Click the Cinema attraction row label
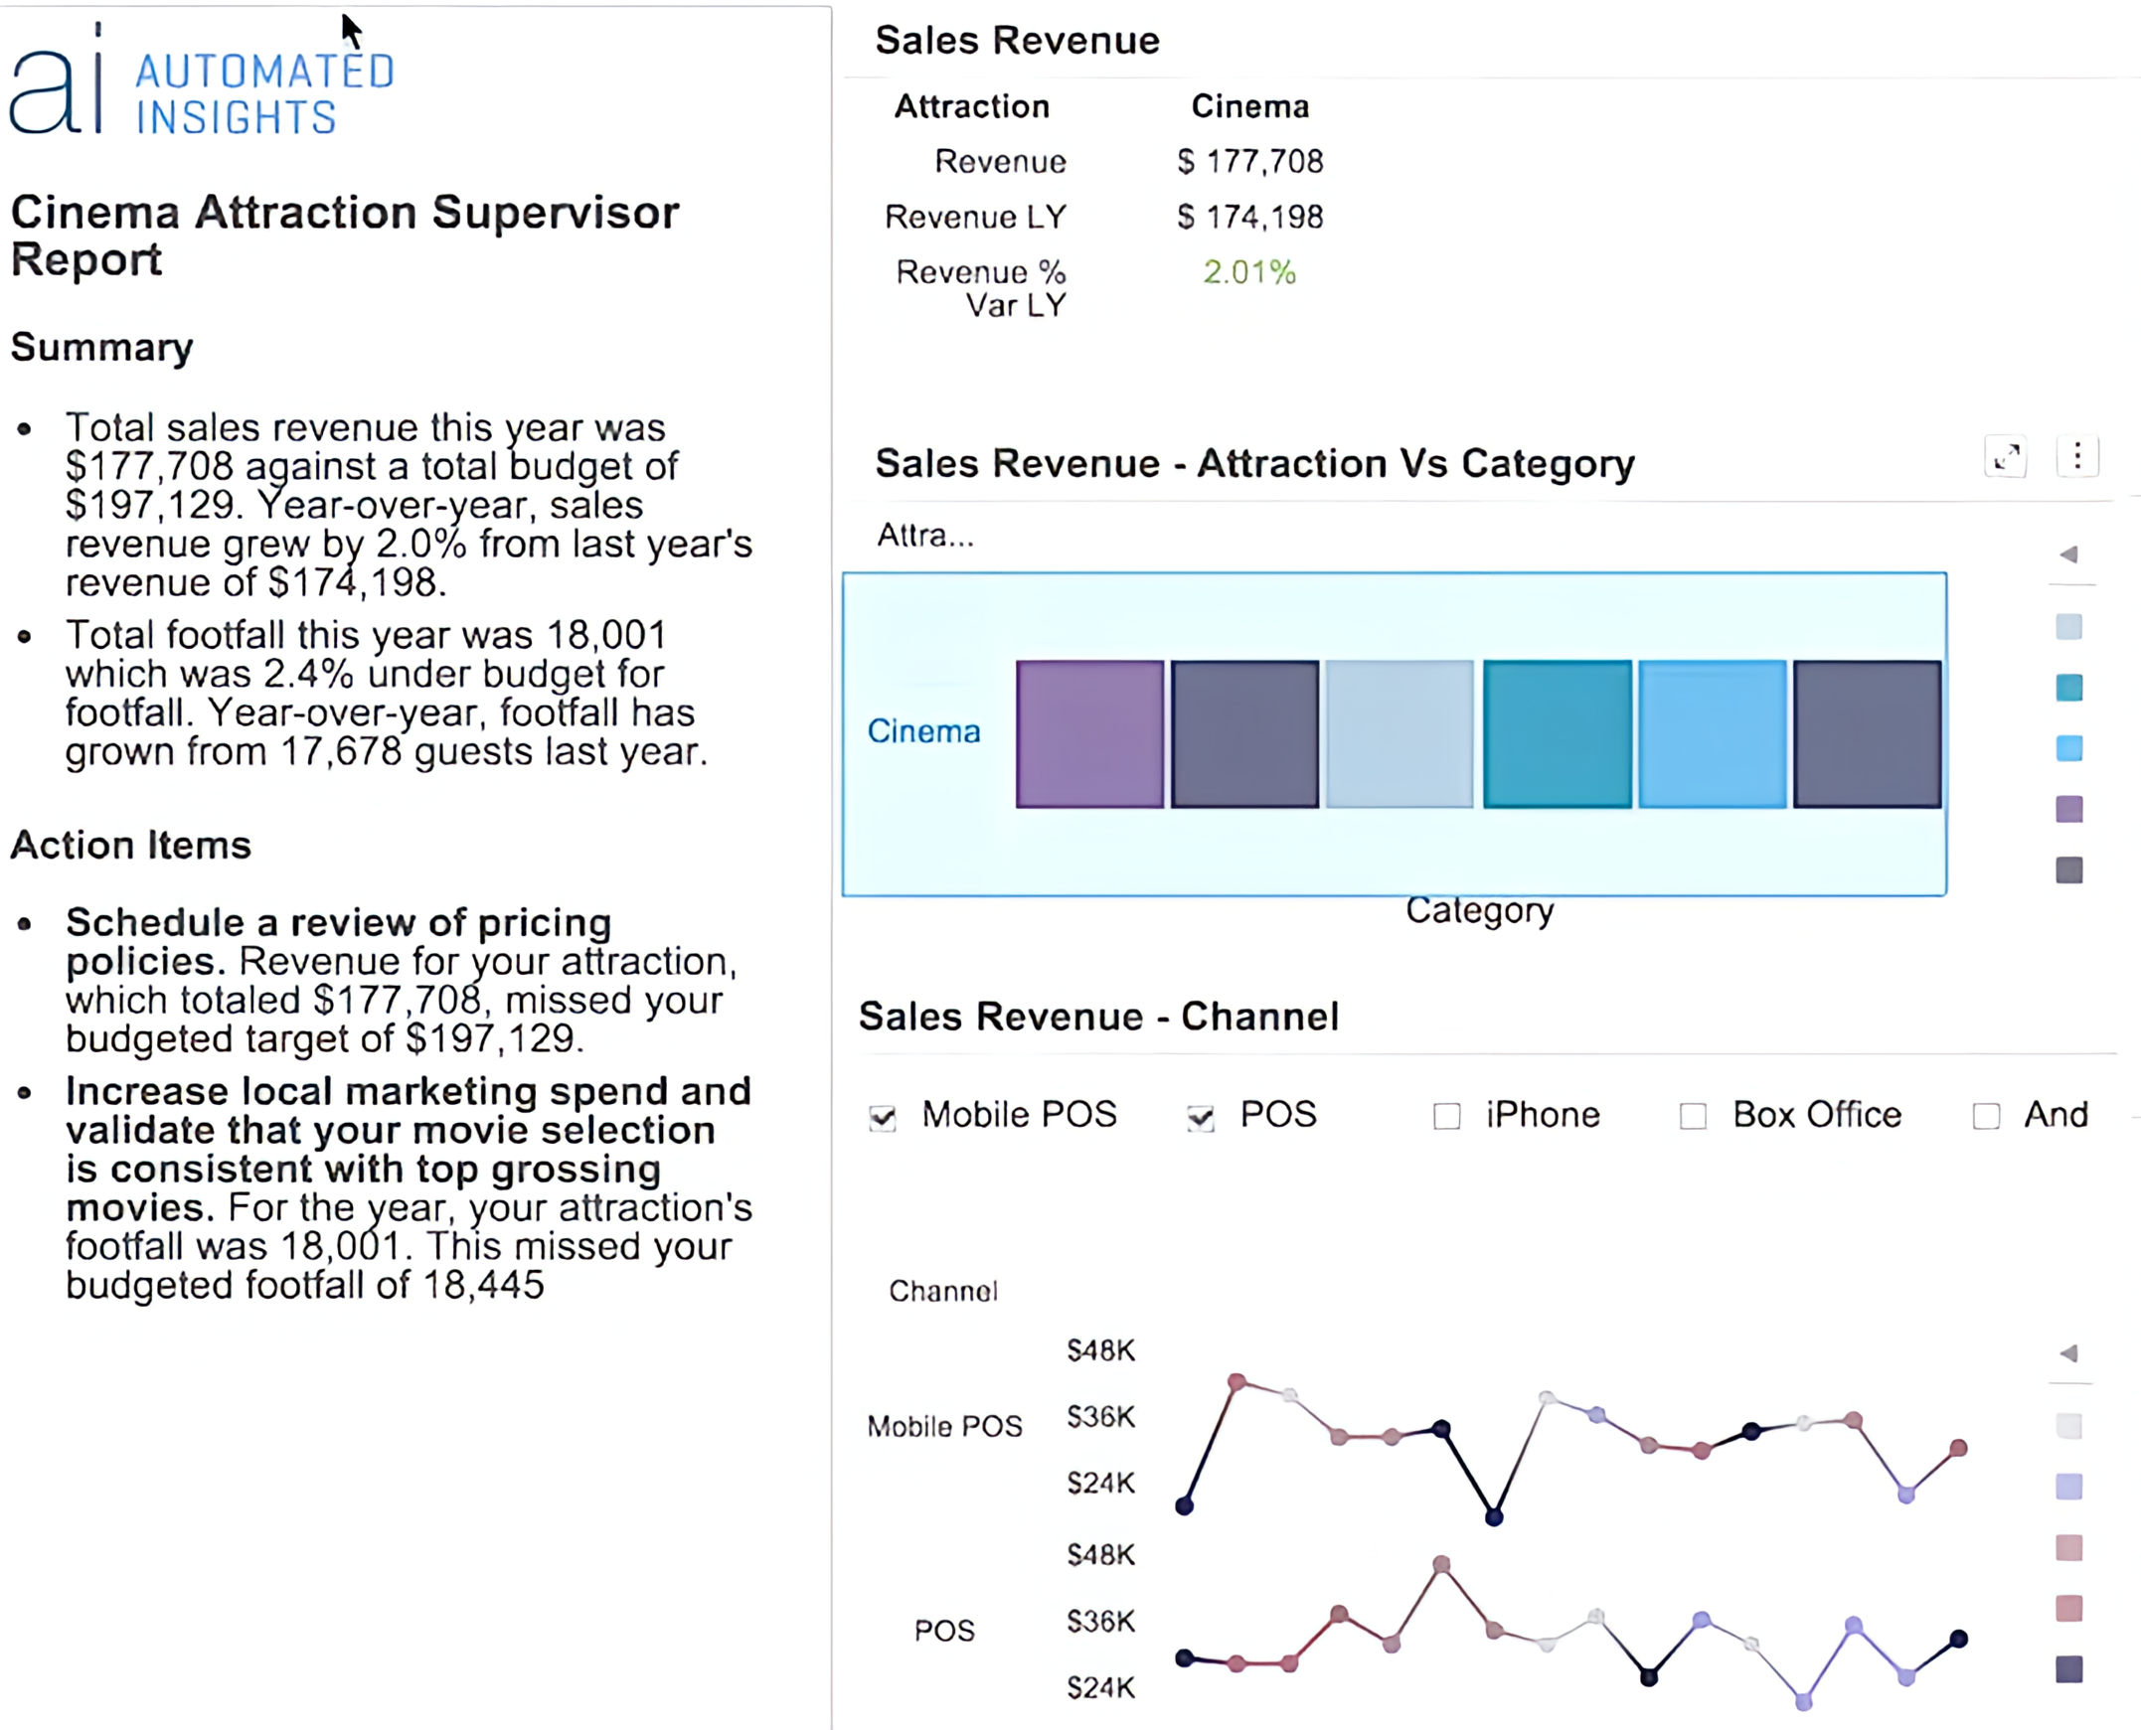The width and height of the screenshot is (2141, 1730). pos(923,731)
